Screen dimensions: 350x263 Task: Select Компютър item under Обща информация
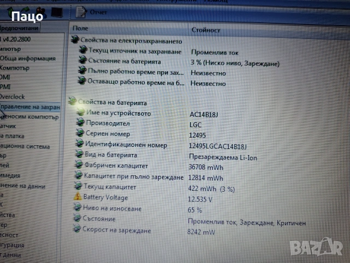[x=15, y=68]
